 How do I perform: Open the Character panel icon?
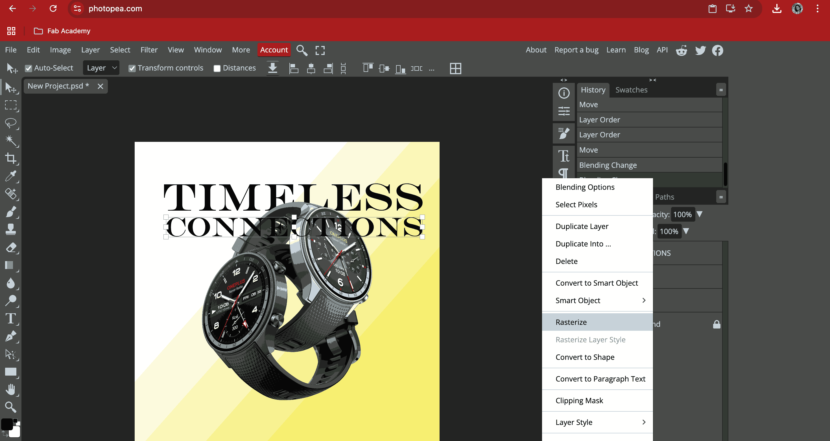pyautogui.click(x=563, y=156)
